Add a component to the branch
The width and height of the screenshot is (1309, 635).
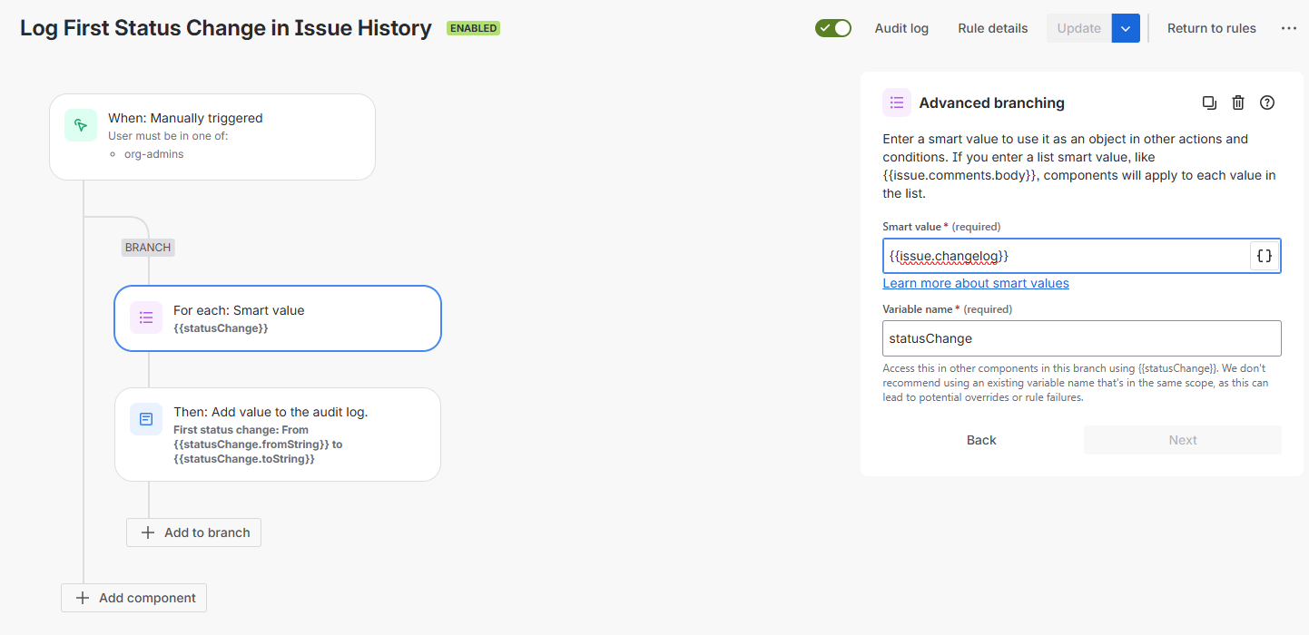(193, 532)
